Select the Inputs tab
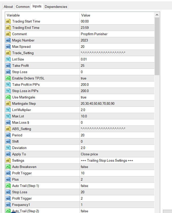Screen dimensions: 172x213 [37, 6]
